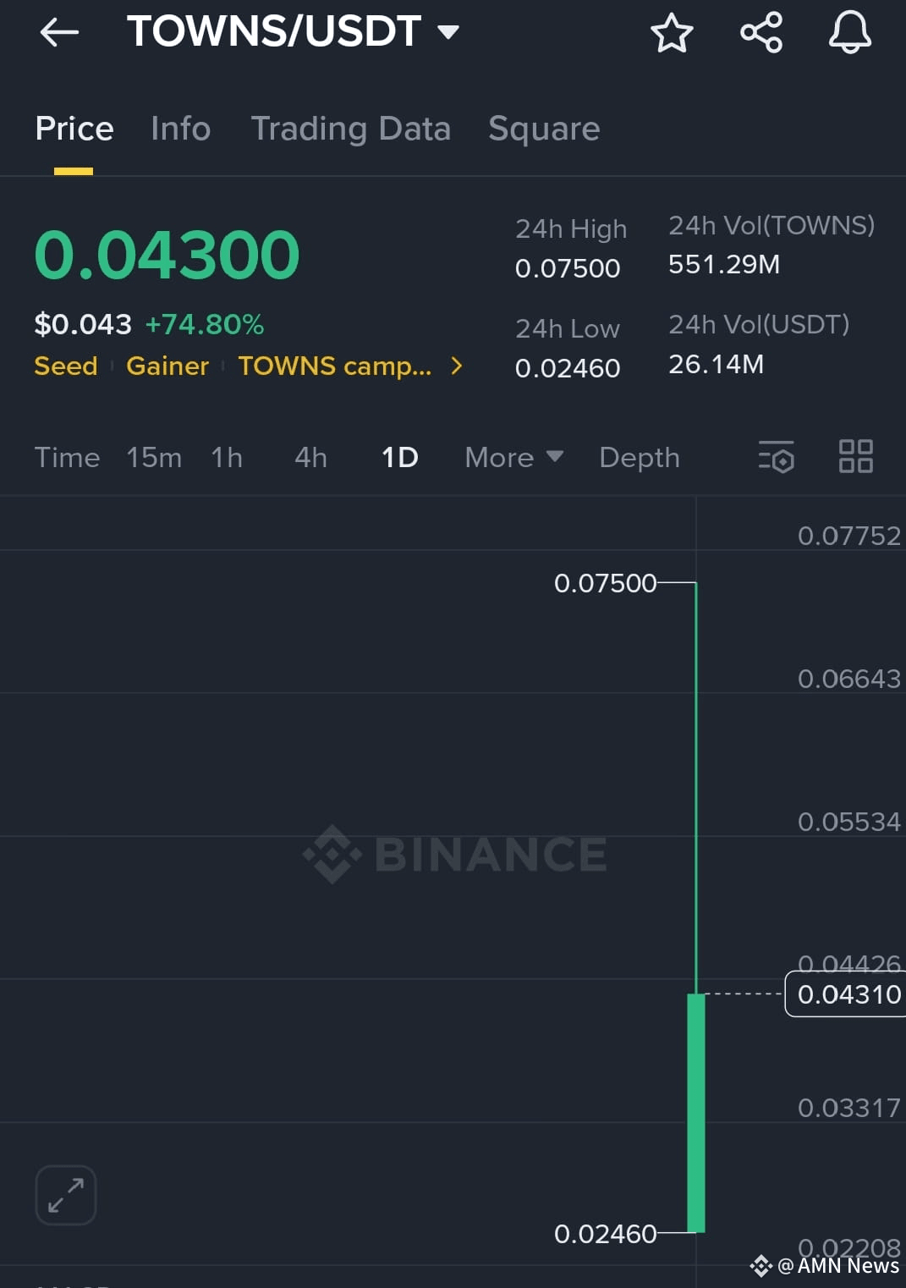906x1288 pixels.
Task: Tap the 24h Vol(USDT) value 26.14M
Action: point(717,364)
